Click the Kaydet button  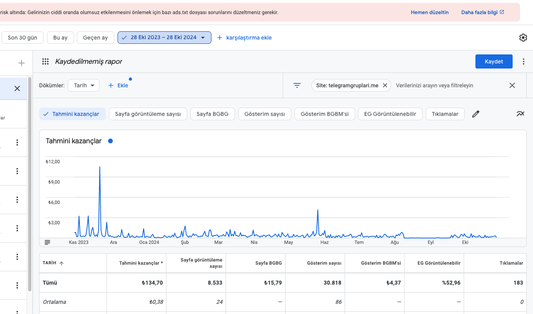494,61
